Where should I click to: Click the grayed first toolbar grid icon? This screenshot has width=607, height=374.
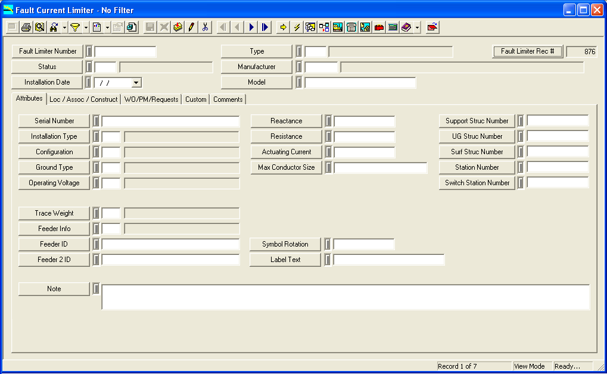click(12, 27)
